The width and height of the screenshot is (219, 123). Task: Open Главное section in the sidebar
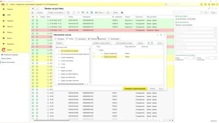click(10, 9)
